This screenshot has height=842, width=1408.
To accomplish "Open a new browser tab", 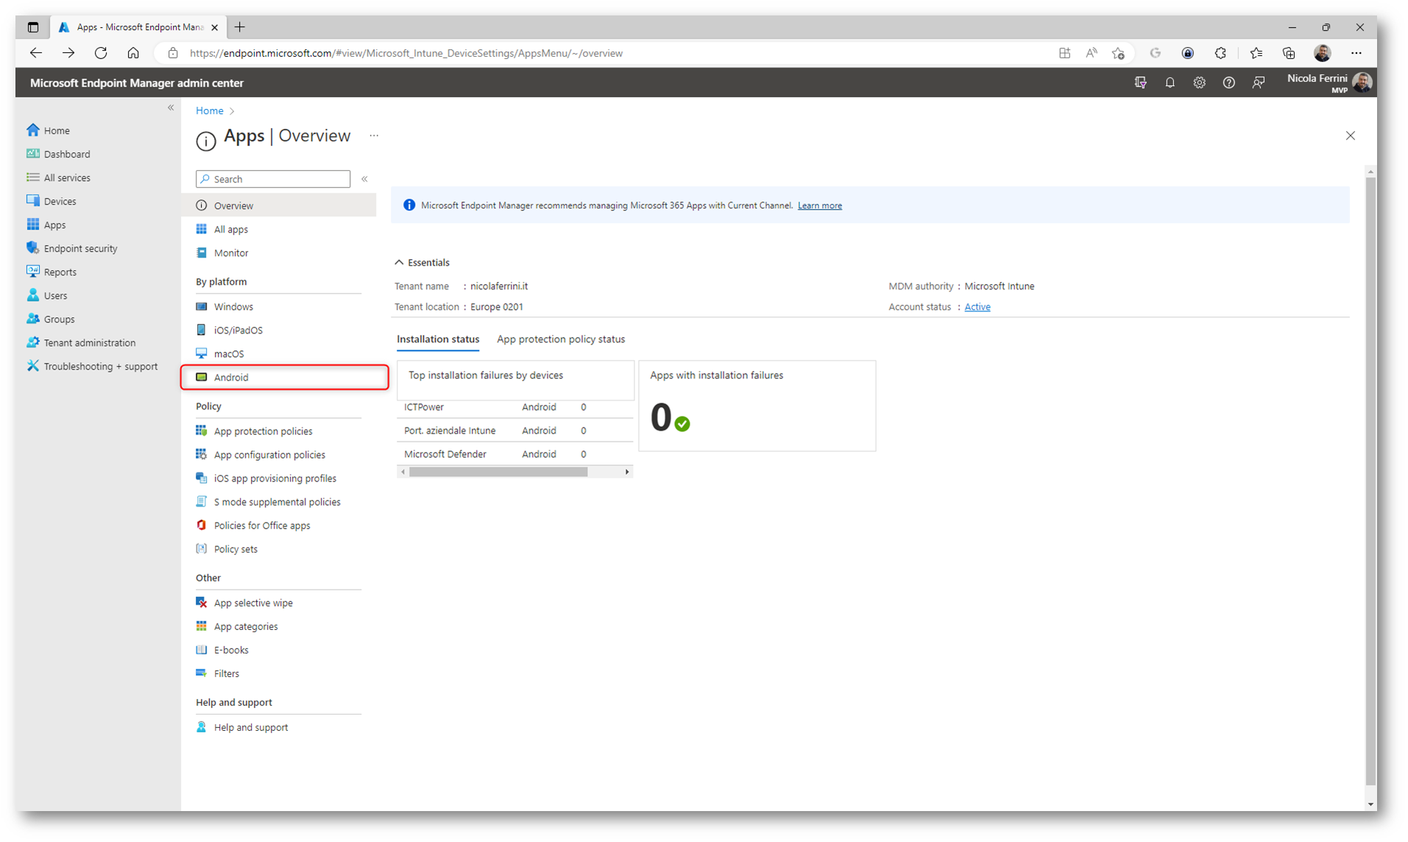I will point(240,27).
